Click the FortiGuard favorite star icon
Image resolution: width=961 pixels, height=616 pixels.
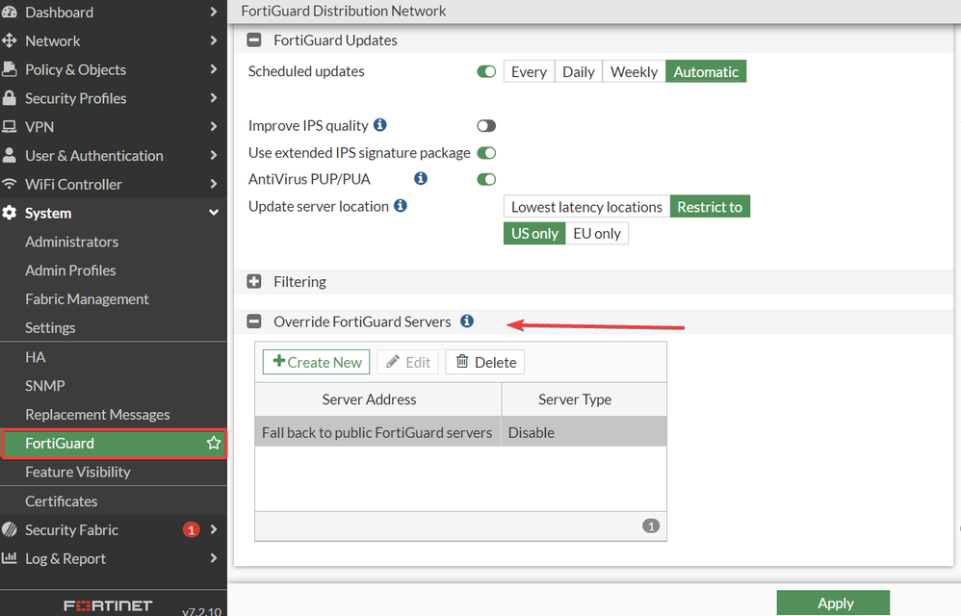[213, 443]
